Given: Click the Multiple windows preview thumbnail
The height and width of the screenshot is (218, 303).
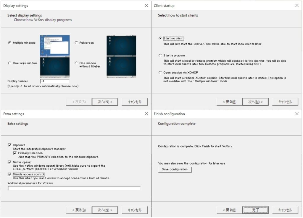Looking at the screenshot, I should pos(55,46).
